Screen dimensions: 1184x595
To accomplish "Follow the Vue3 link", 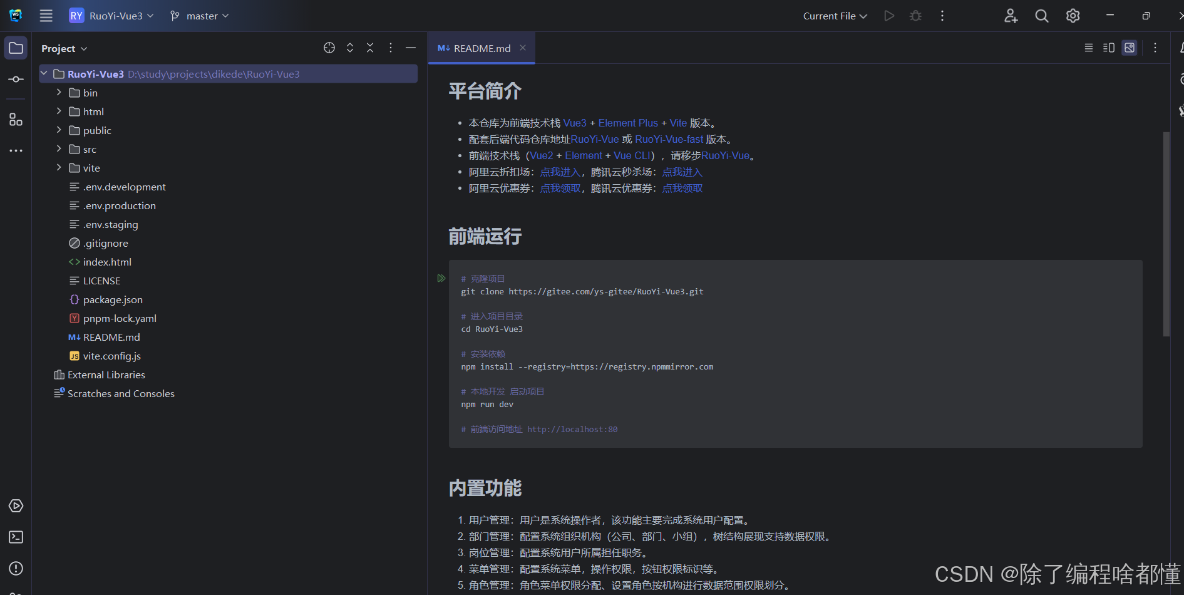I will [x=575, y=123].
